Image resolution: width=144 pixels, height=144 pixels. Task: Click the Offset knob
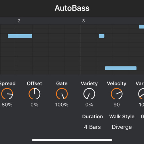[x=35, y=94]
